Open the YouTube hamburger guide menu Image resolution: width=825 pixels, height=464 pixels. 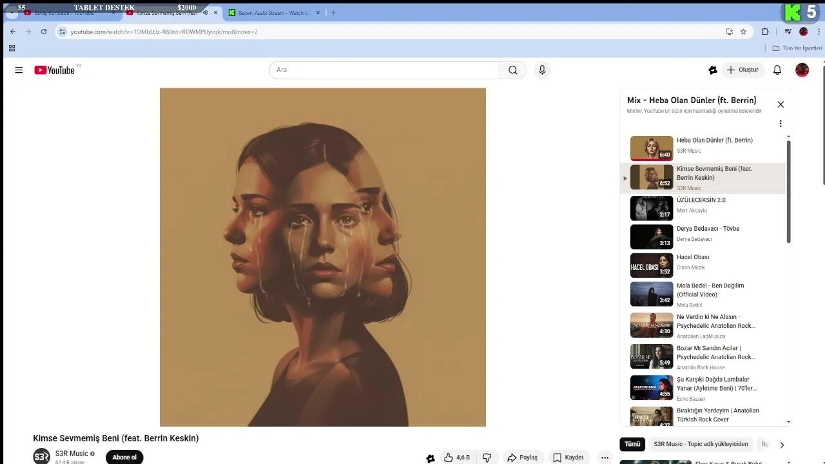[x=19, y=70]
